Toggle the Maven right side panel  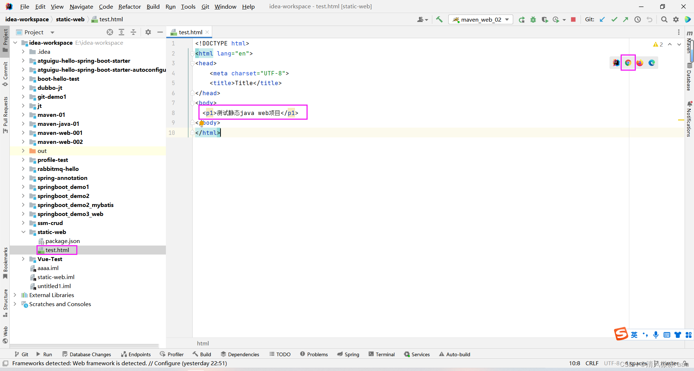[x=689, y=43]
